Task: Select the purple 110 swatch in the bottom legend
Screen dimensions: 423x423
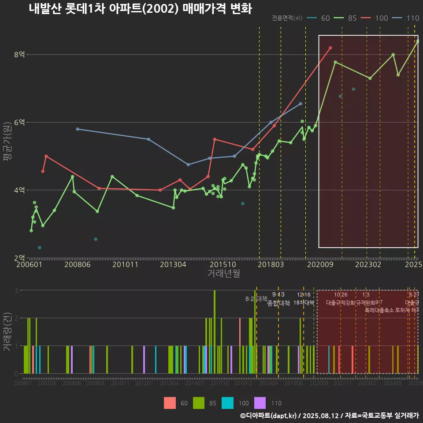Action: [x=260, y=403]
